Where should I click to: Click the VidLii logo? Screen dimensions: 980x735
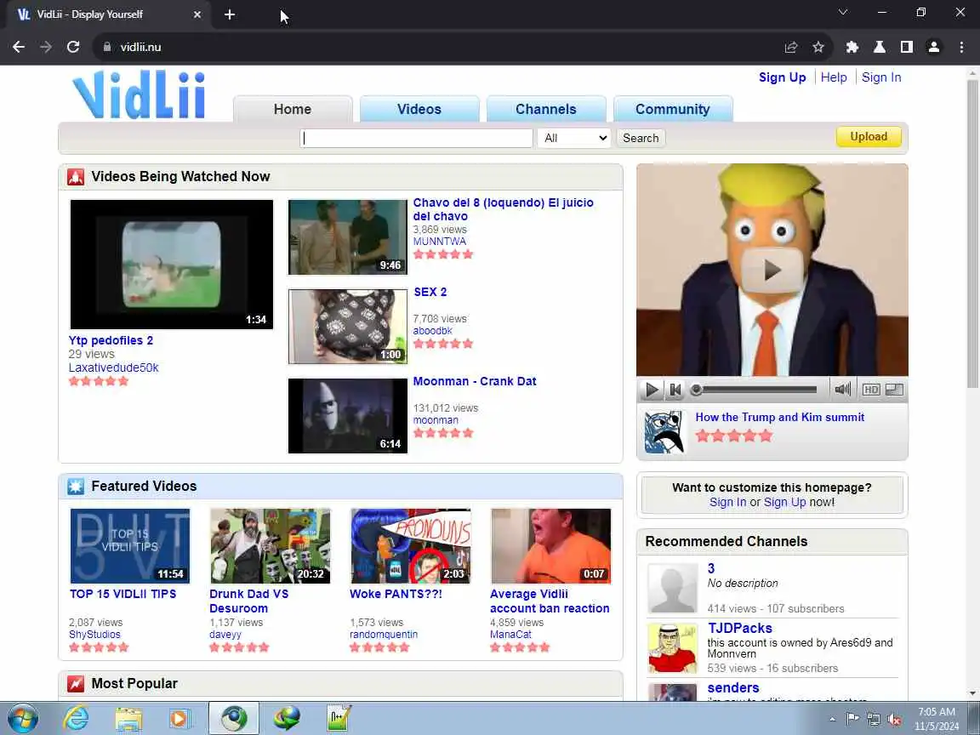coord(139,95)
